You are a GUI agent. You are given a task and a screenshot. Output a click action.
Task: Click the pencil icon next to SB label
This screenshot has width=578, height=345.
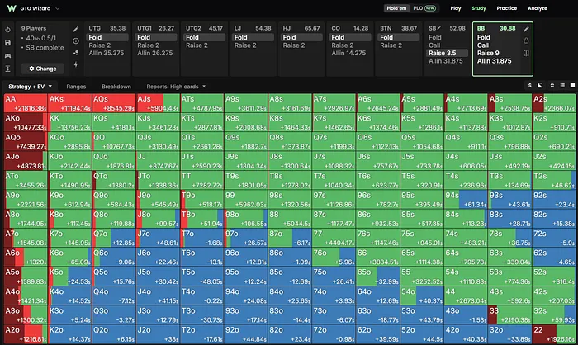(438, 28)
